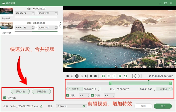The image size is (176, 112).
Task: Click the copy segment icon
Action: click(120, 76)
